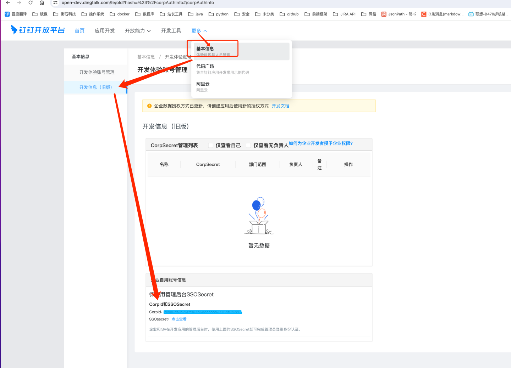
Task: Open the (1条消息)markdow... bookmark
Action: coord(443,14)
